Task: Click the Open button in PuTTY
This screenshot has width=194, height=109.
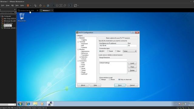Action: pos(120,85)
